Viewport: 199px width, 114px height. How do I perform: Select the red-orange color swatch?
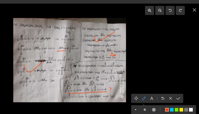click(x=167, y=110)
